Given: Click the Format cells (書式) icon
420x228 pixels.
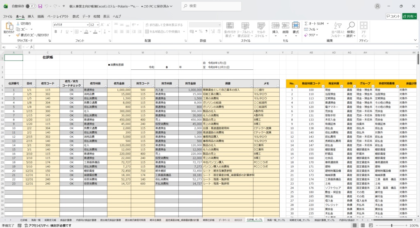Looking at the screenshot, I should tap(296, 26).
